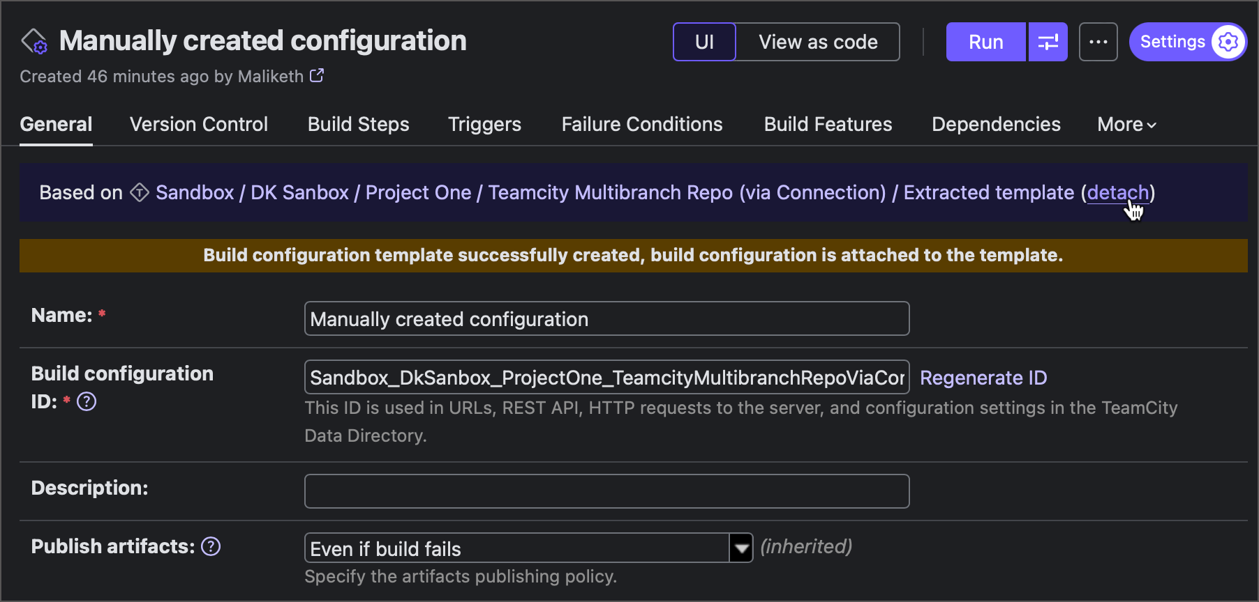The width and height of the screenshot is (1259, 602).
Task: Open the ellipsis more actions menu
Action: 1098,42
